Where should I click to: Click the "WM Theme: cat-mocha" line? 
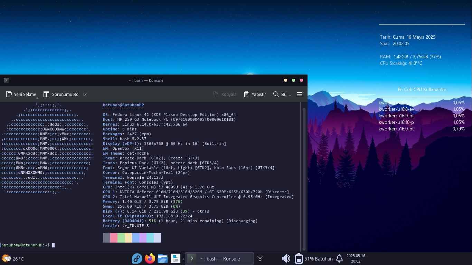click(126, 153)
